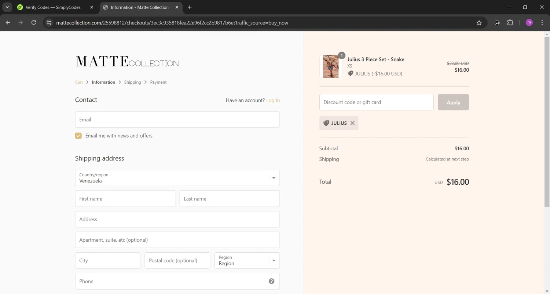Open a new browser tab
Image resolution: width=550 pixels, height=294 pixels.
190,7
